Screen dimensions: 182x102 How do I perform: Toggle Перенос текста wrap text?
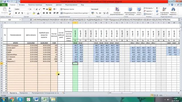coord(67,9)
